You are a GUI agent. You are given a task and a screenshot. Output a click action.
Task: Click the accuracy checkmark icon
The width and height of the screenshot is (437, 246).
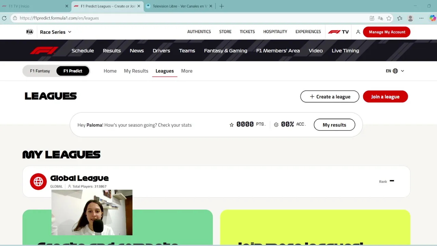pos(276,125)
